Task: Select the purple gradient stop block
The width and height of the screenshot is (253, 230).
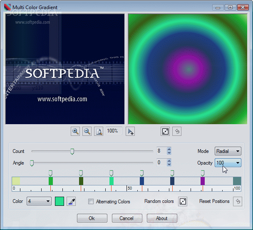Action: [x=203, y=181]
